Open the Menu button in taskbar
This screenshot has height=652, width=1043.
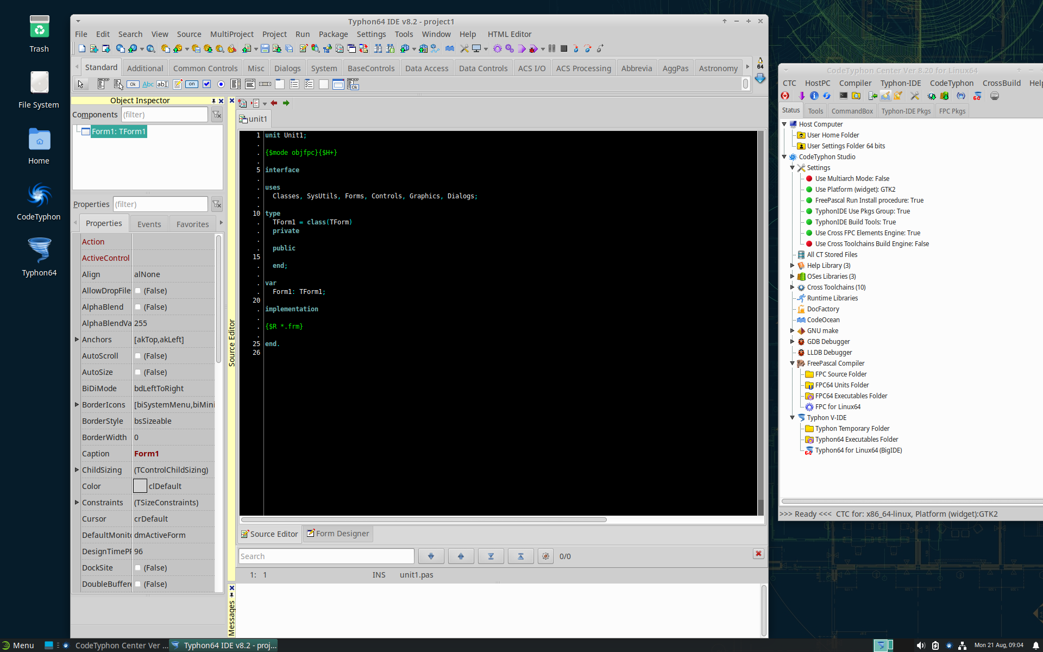point(18,645)
